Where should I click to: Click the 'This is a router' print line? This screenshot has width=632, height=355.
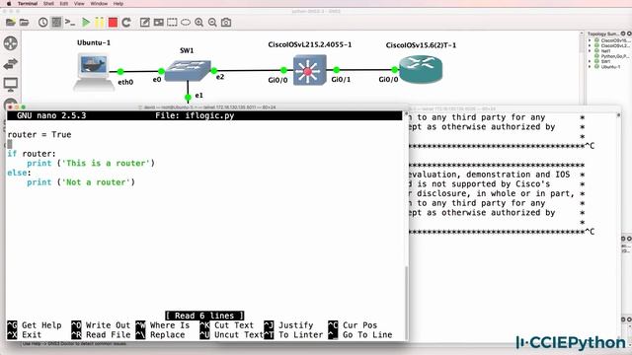[x=91, y=163]
